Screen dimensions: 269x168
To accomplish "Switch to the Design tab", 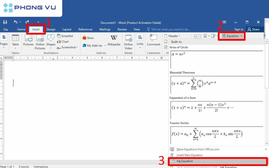I will pyautogui.click(x=51, y=29).
